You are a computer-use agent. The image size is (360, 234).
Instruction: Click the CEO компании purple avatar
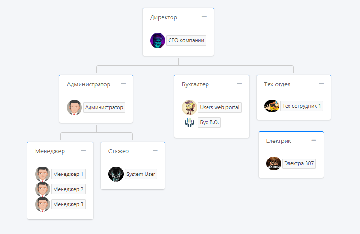pos(158,41)
